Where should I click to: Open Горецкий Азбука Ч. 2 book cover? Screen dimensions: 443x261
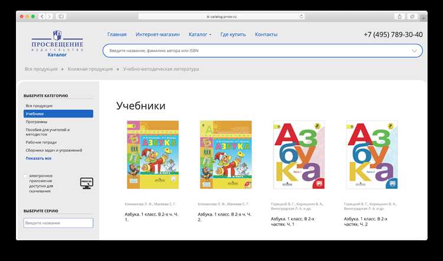coord(372,155)
